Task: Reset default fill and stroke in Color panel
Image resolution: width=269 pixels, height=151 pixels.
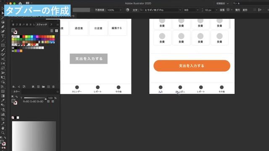Action: tap(13, 97)
